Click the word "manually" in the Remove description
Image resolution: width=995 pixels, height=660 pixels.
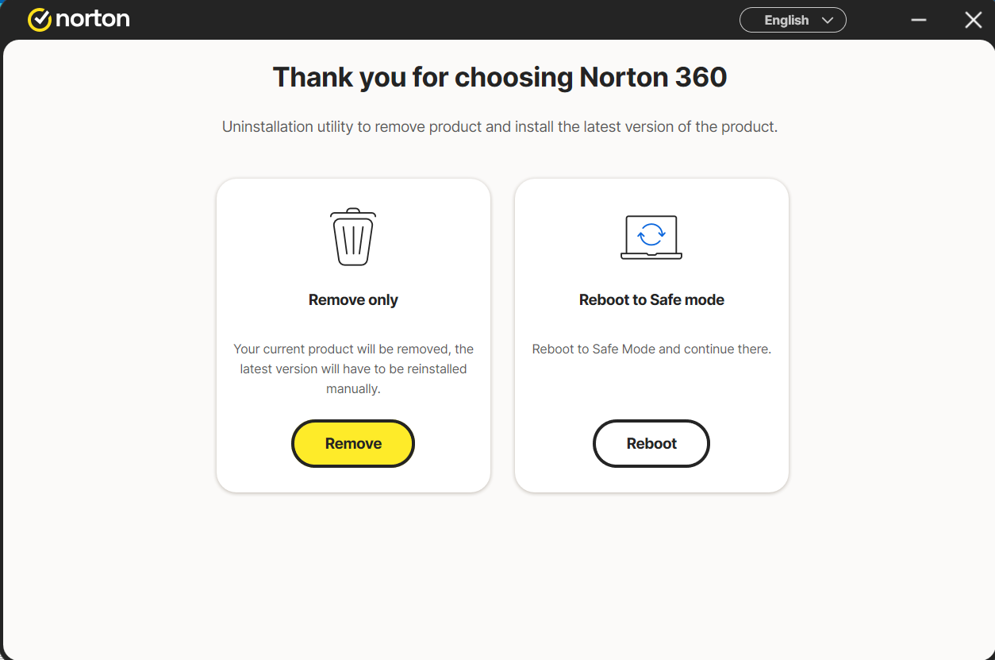pos(353,389)
